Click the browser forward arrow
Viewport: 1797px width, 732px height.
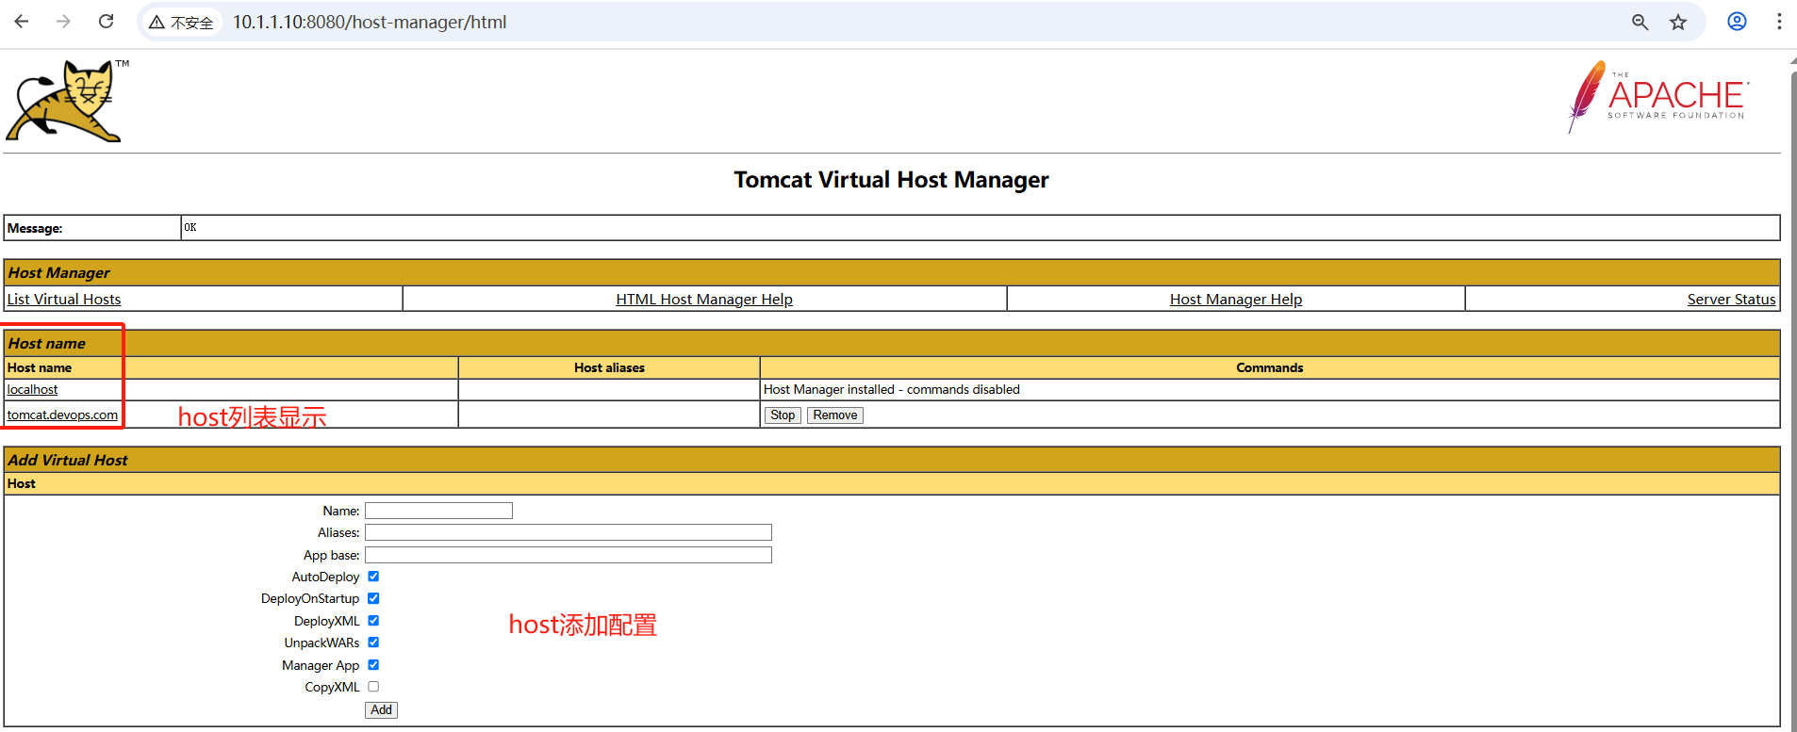pyautogui.click(x=63, y=22)
